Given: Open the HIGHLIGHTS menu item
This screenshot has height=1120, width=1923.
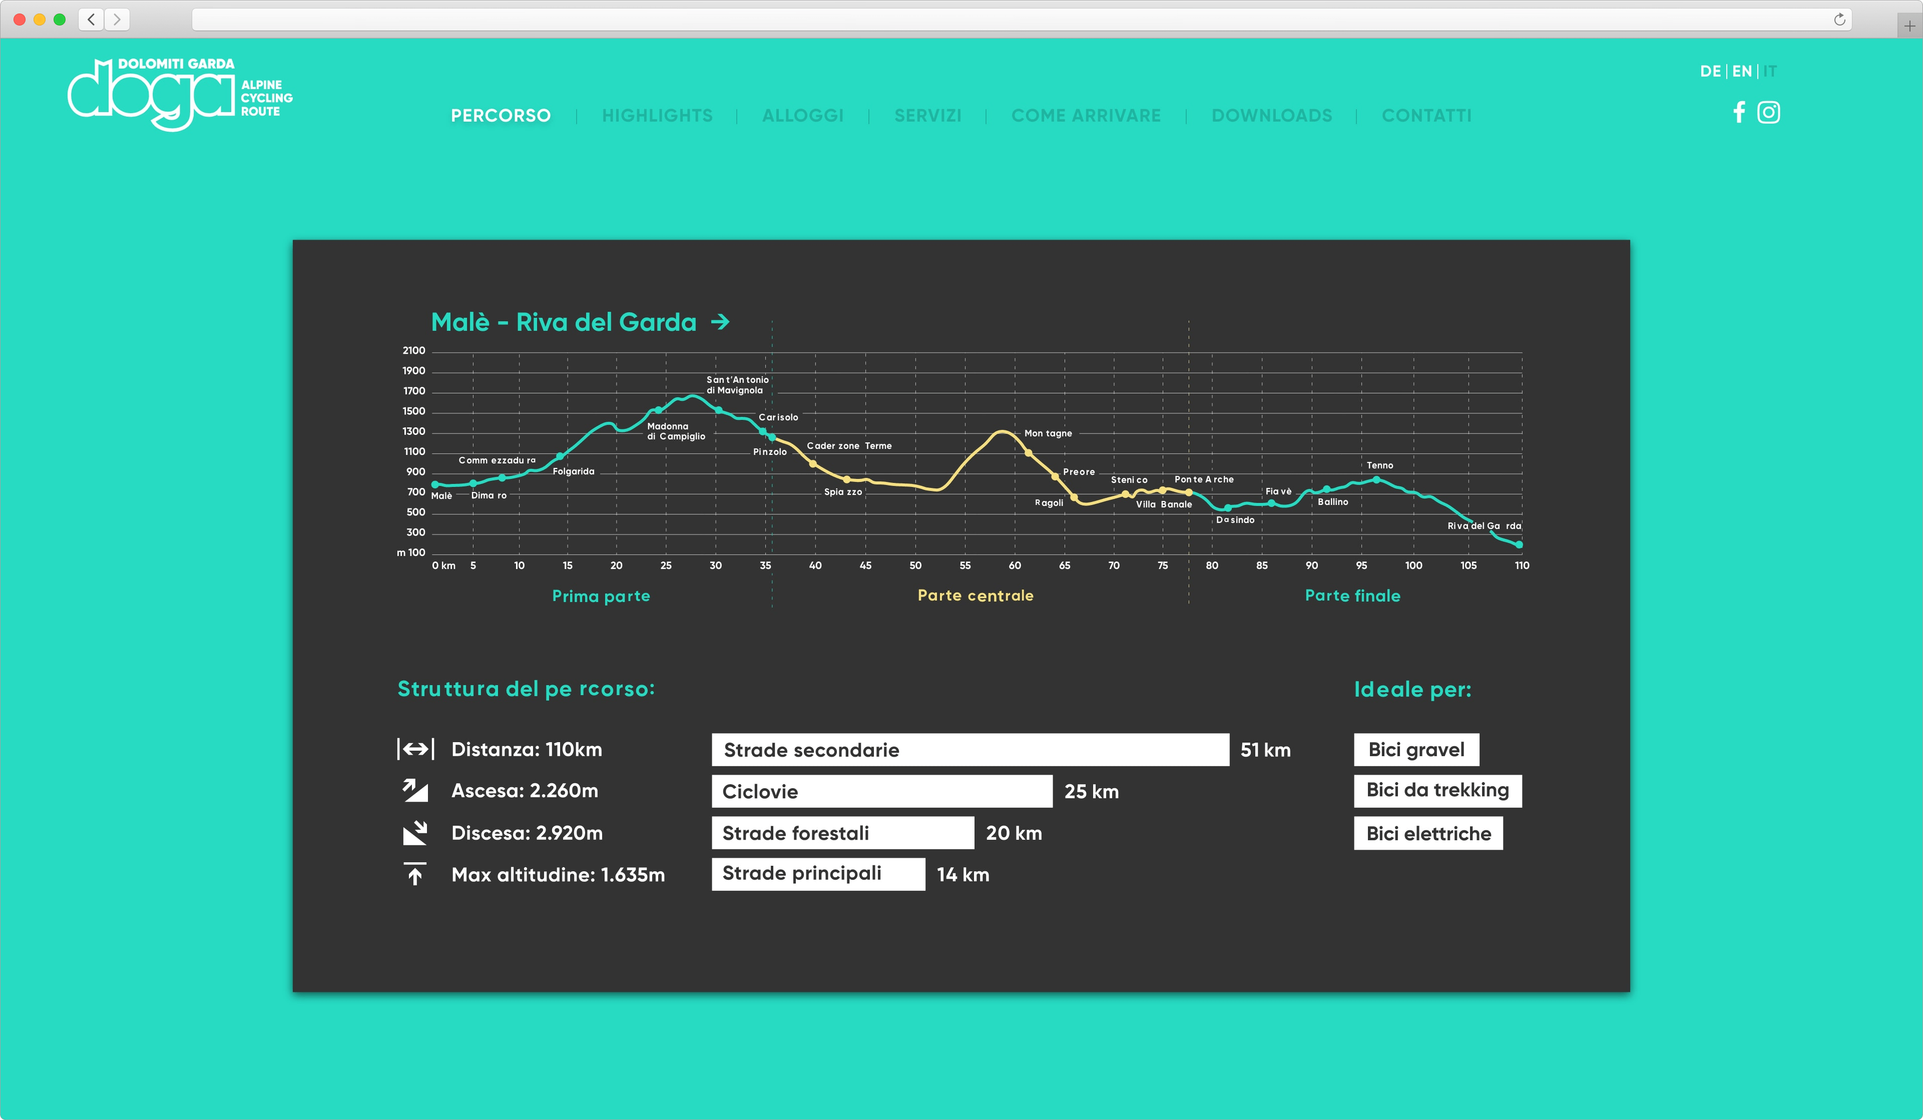Looking at the screenshot, I should coord(657,115).
